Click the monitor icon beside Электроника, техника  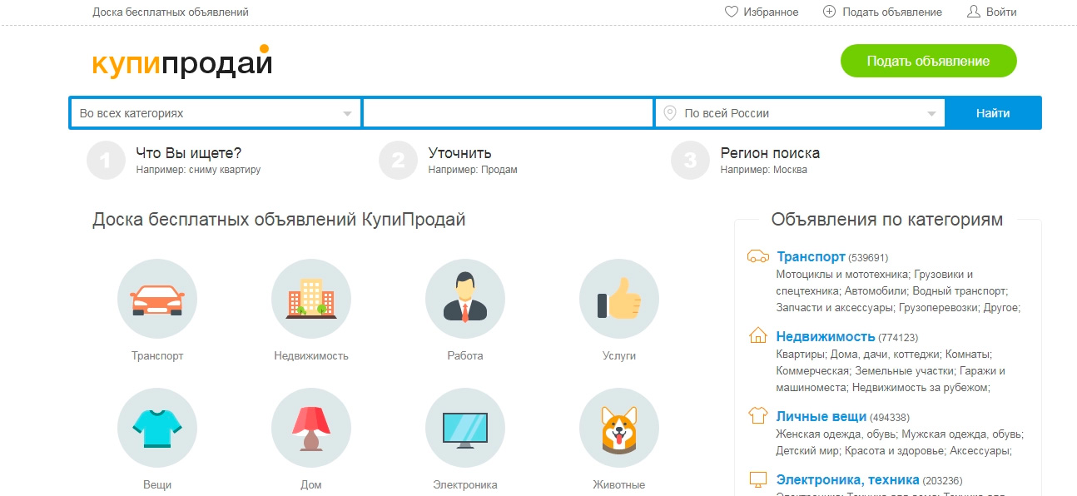pyautogui.click(x=758, y=479)
